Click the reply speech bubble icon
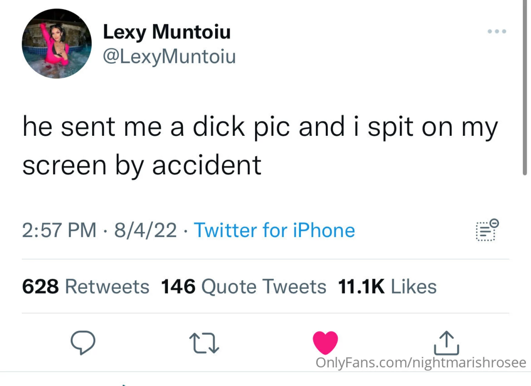Viewport: 531px width, 386px height. point(83,342)
